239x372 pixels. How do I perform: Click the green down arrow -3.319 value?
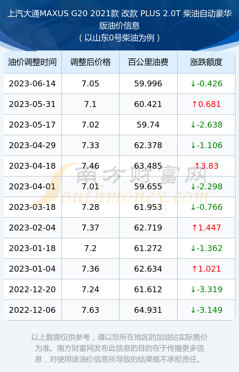click(207, 289)
